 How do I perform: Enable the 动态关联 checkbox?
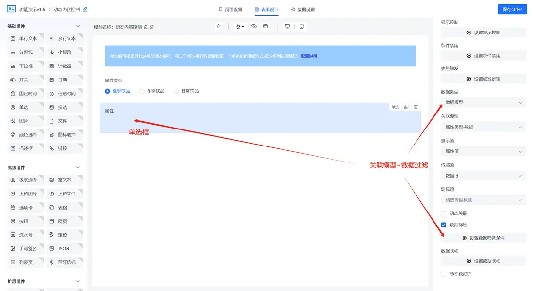coord(443,213)
